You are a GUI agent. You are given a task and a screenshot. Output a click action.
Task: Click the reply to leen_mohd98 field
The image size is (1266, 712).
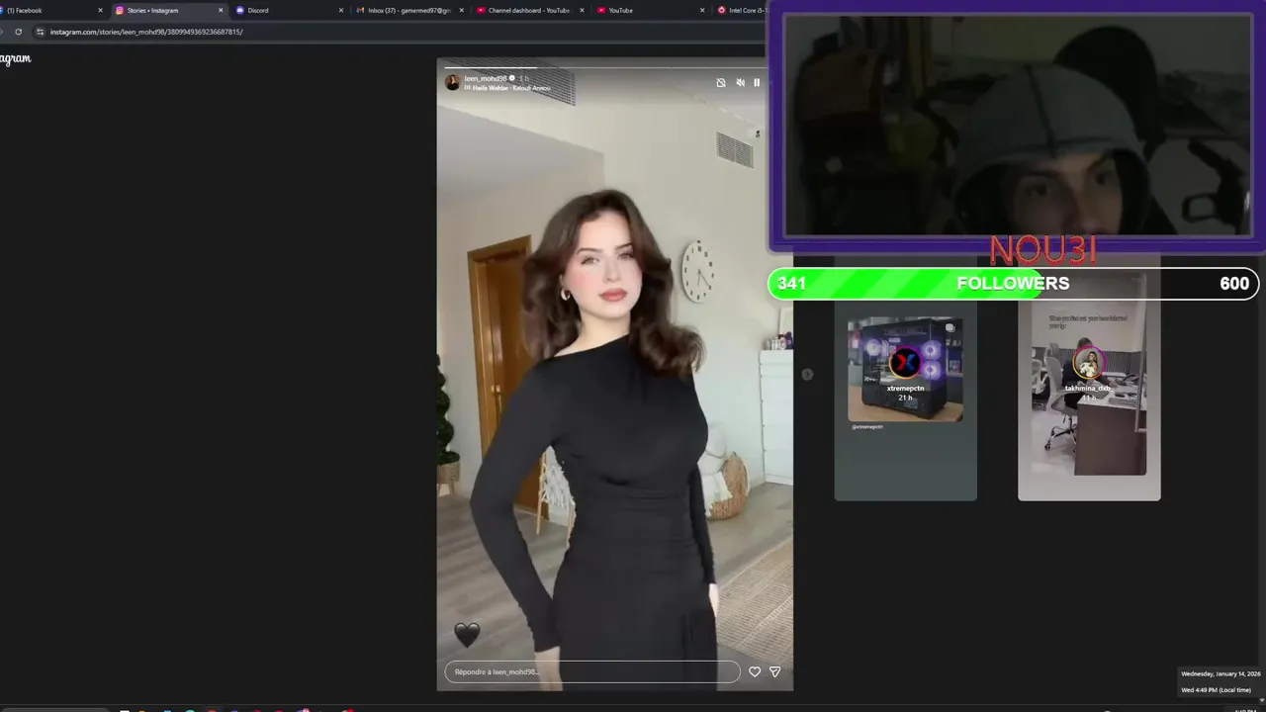pyautogui.click(x=591, y=671)
